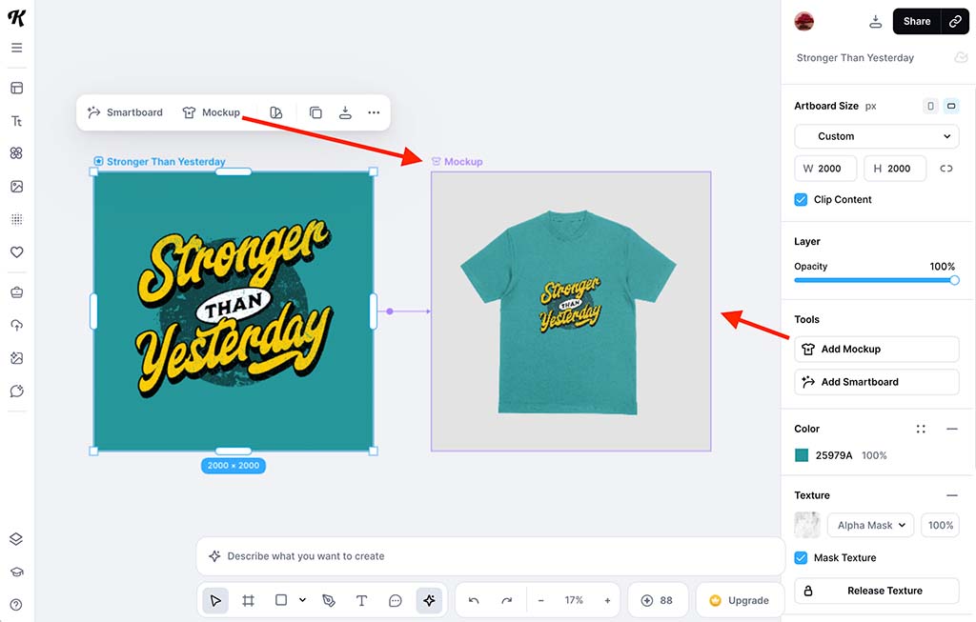Click the undo arrow
The width and height of the screenshot is (976, 622).
pos(474,600)
